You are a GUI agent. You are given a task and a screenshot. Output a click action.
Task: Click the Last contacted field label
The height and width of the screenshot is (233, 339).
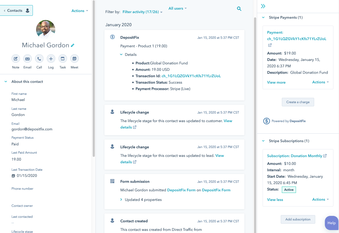click(22, 217)
